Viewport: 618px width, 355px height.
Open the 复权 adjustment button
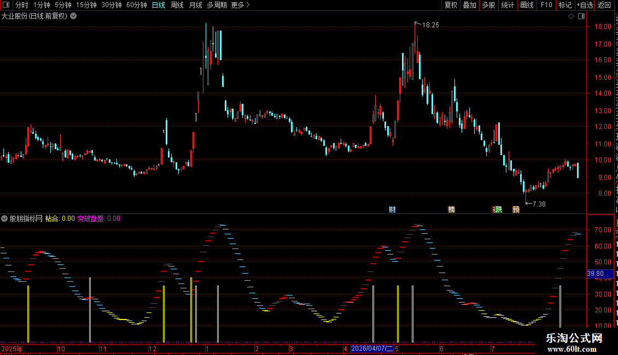point(451,5)
